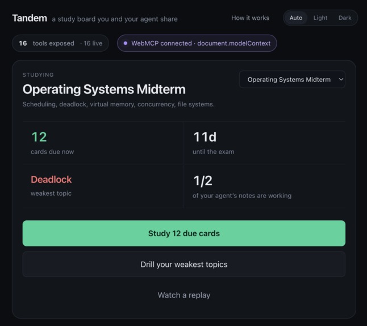
Task: Click the red Deadlock topic
Action: pyautogui.click(x=51, y=180)
